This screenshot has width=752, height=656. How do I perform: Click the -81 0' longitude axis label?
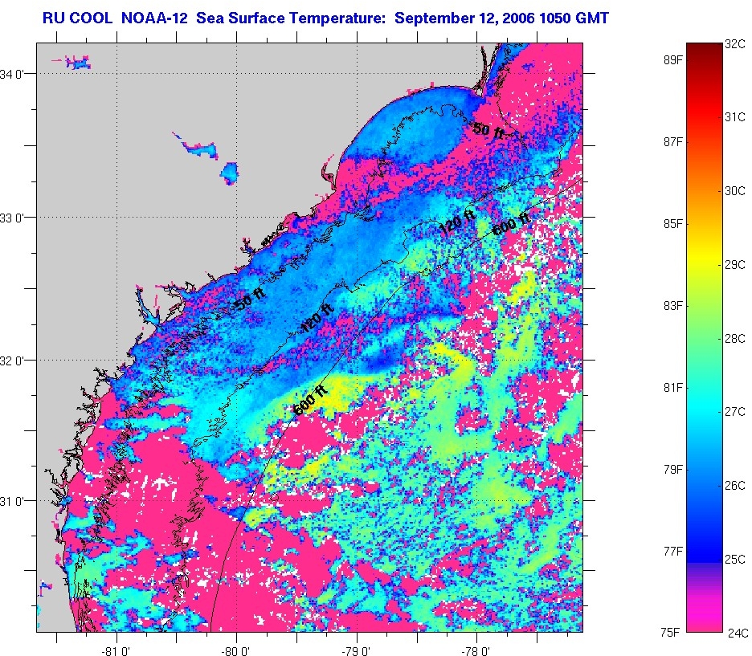[x=116, y=649]
